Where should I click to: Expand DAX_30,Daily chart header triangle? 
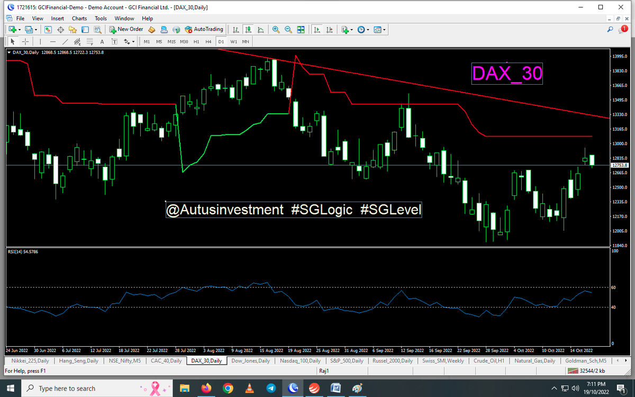coord(8,52)
